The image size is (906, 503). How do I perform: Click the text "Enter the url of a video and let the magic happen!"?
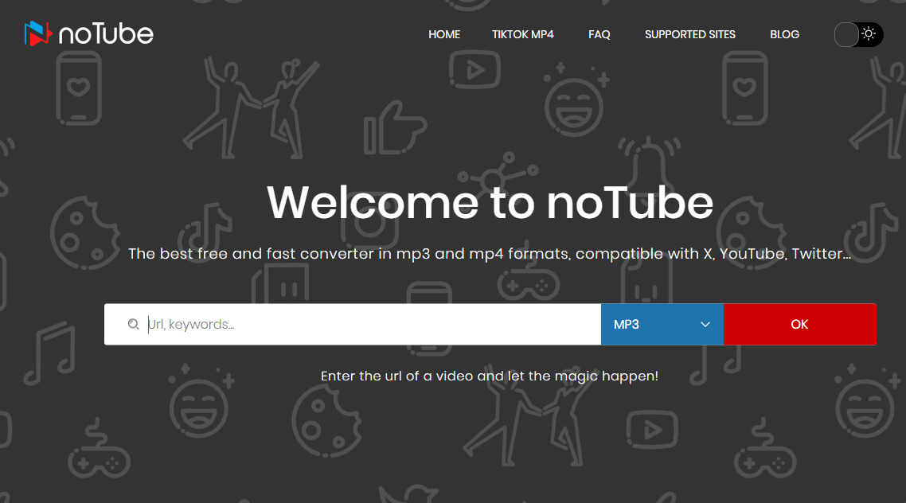coord(490,376)
